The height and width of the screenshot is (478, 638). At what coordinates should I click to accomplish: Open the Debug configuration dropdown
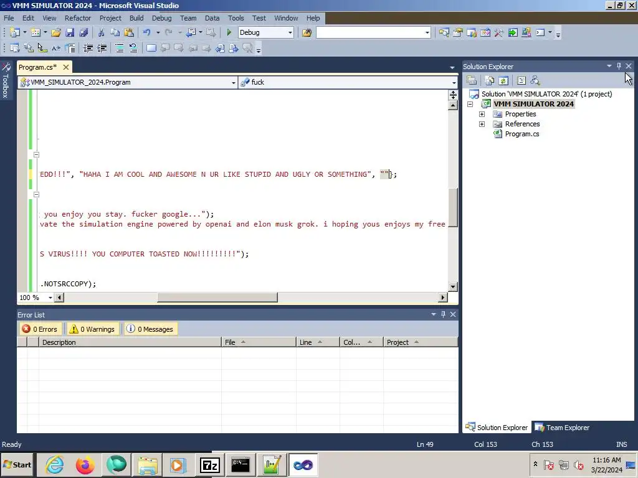click(x=290, y=32)
